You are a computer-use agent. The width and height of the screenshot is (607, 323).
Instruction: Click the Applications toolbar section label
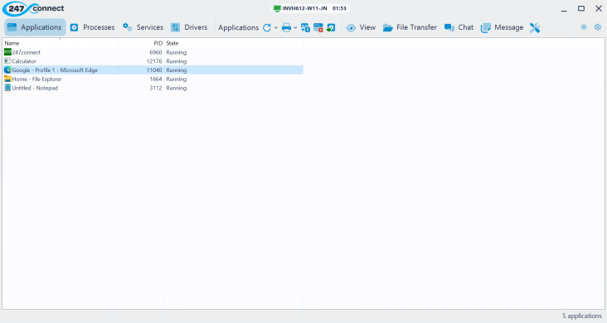[239, 27]
